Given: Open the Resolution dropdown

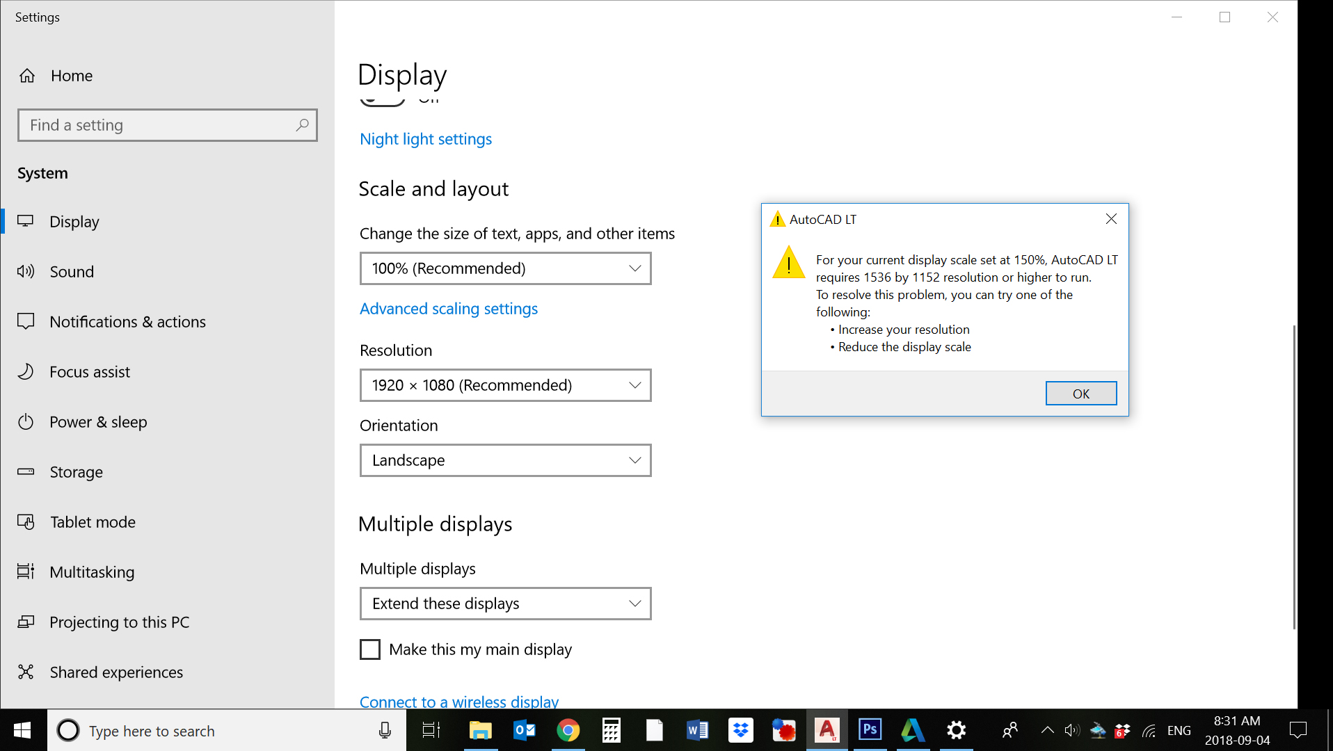Looking at the screenshot, I should pyautogui.click(x=505, y=385).
